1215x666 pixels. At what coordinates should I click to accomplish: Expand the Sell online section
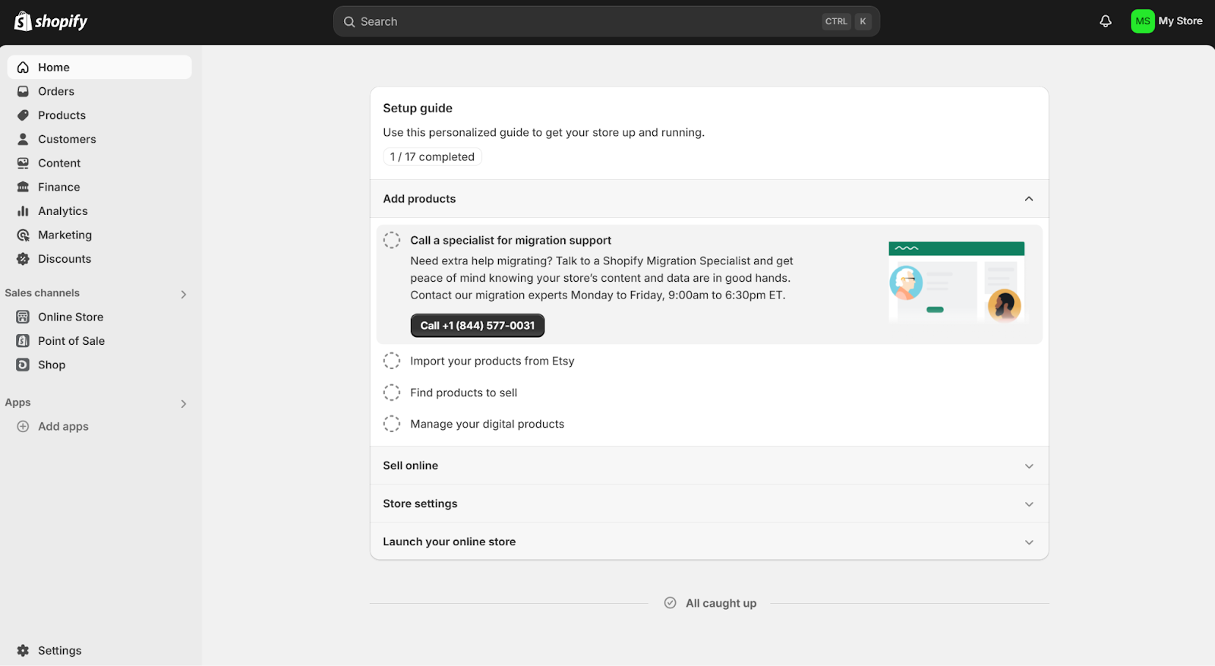tap(1029, 466)
